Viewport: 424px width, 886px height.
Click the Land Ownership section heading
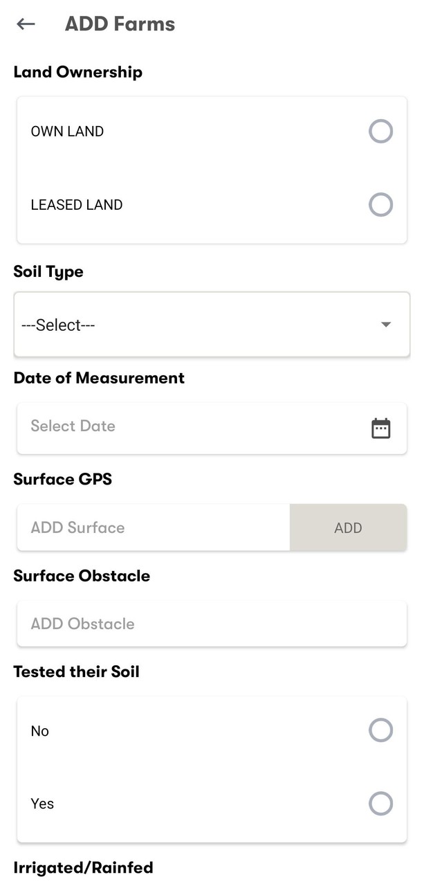(x=77, y=72)
